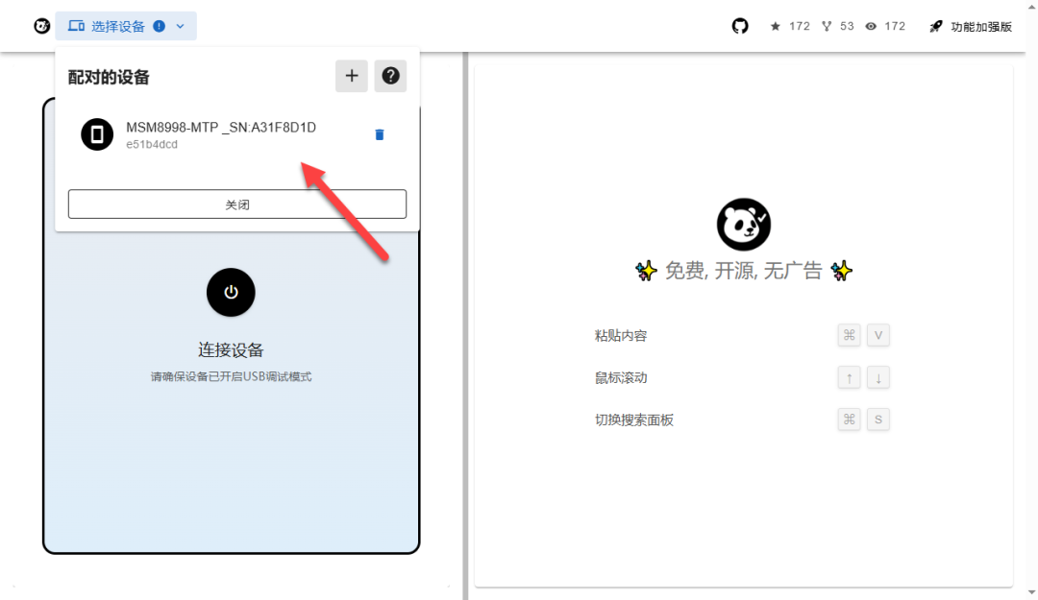
Task: Open the help question mark button
Action: coord(390,76)
